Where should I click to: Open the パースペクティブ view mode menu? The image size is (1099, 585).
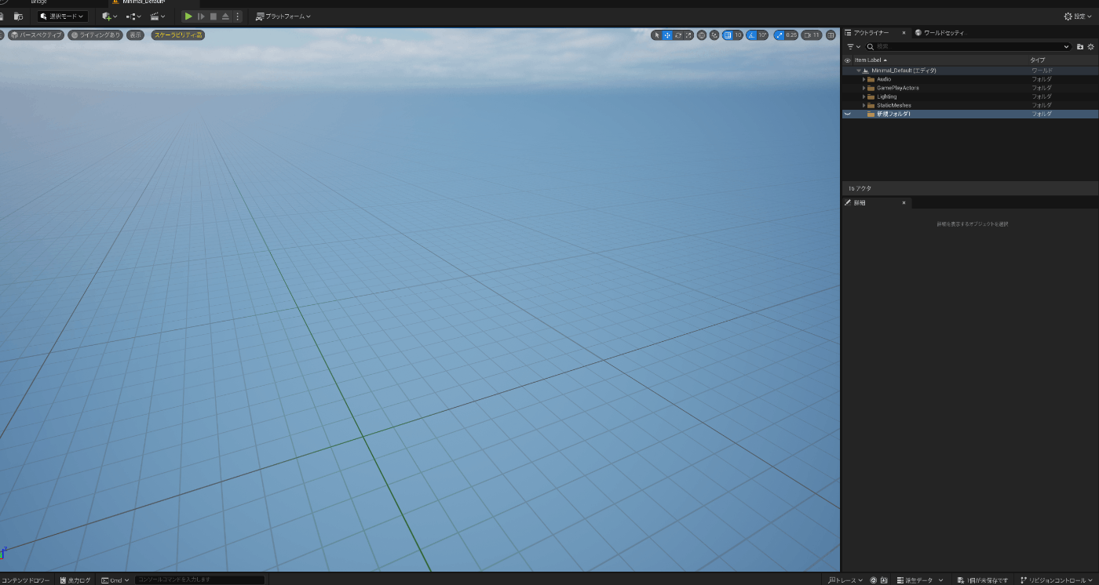[x=36, y=35]
